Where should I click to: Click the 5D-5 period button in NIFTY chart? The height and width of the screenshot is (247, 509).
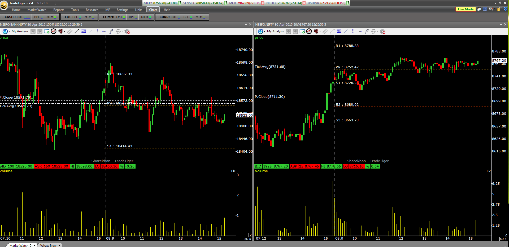503,239
